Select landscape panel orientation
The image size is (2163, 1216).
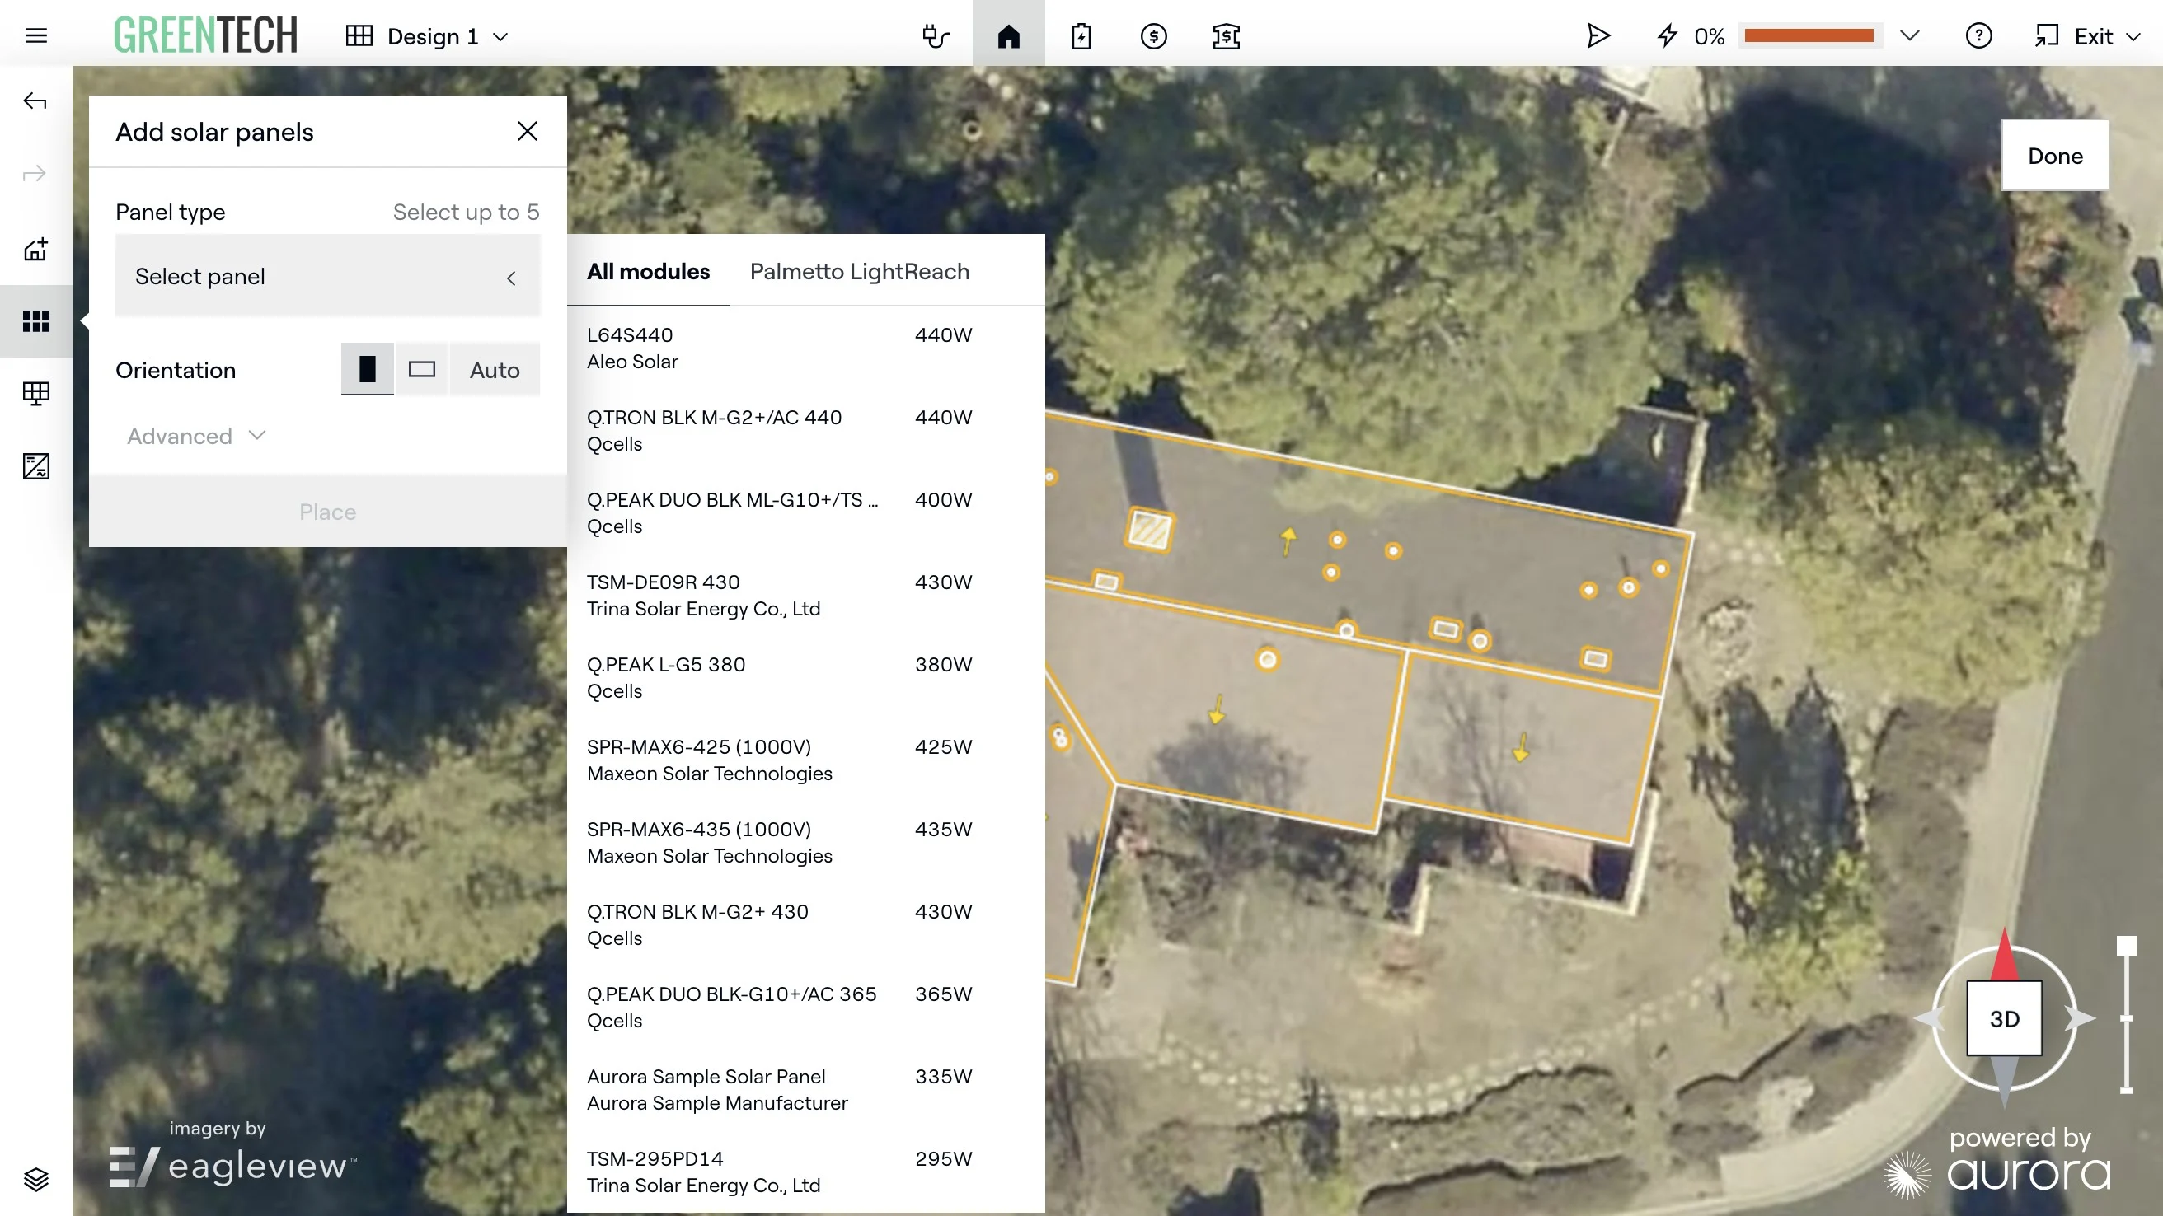tap(421, 369)
